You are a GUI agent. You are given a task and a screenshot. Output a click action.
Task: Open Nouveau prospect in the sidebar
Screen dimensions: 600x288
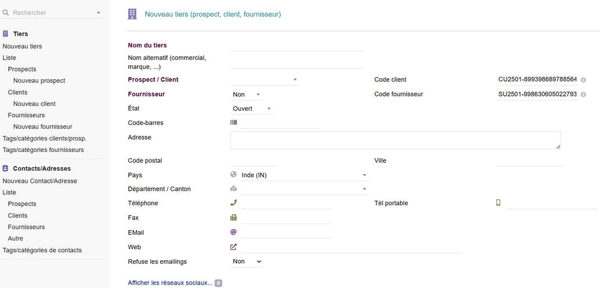[39, 80]
